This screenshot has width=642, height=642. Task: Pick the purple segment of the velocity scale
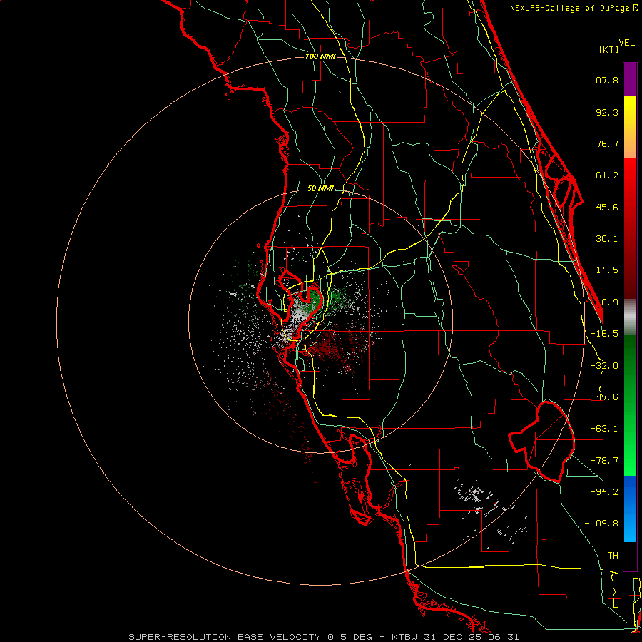630,80
